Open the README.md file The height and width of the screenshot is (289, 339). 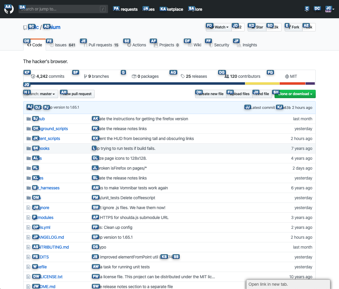44,286
